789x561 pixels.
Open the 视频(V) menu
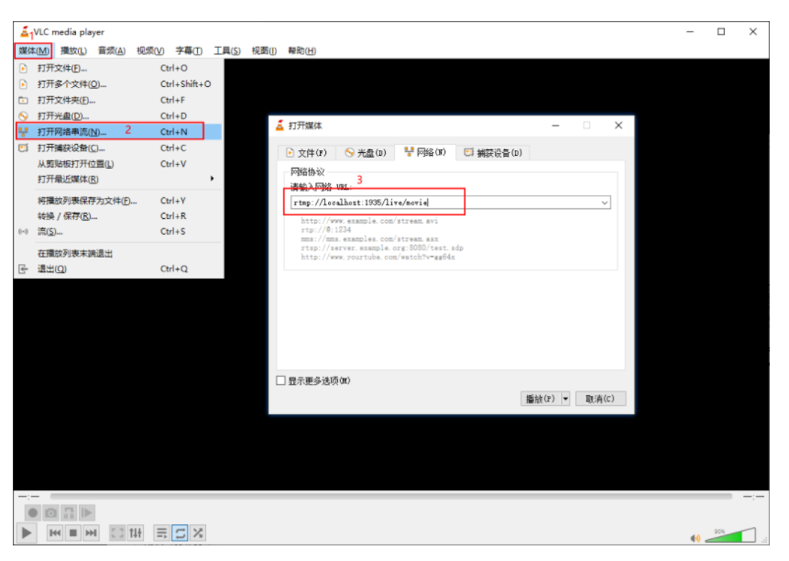150,50
